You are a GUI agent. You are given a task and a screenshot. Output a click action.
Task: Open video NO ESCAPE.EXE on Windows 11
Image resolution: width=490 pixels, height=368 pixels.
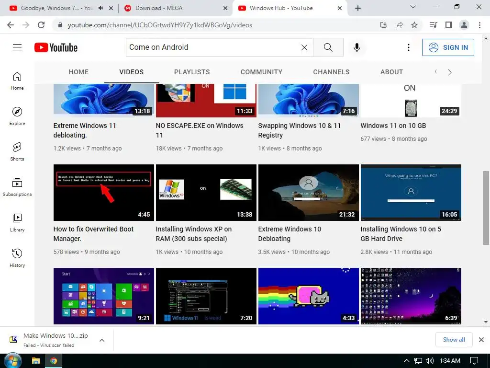click(x=200, y=130)
